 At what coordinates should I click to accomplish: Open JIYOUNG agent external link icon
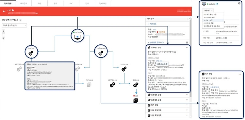point(217,4)
